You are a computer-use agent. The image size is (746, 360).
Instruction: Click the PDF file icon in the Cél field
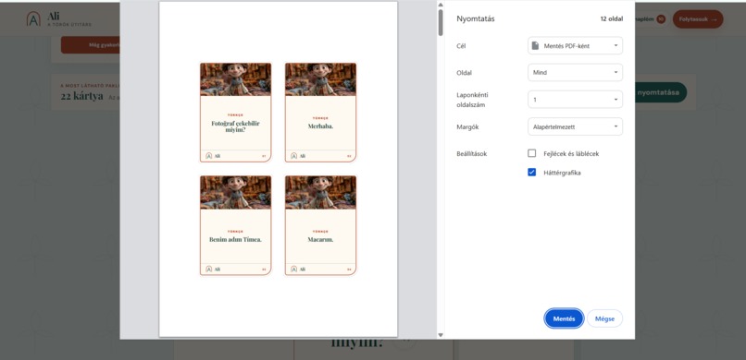click(535, 45)
